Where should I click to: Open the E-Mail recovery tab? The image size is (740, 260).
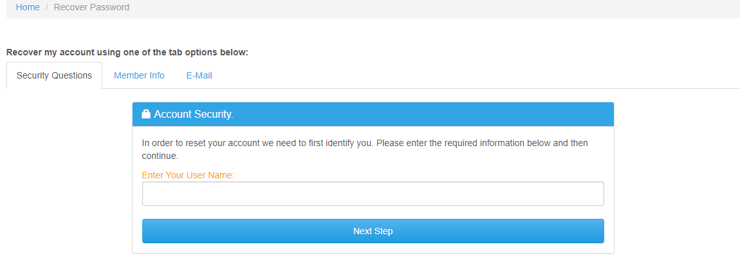tap(199, 75)
